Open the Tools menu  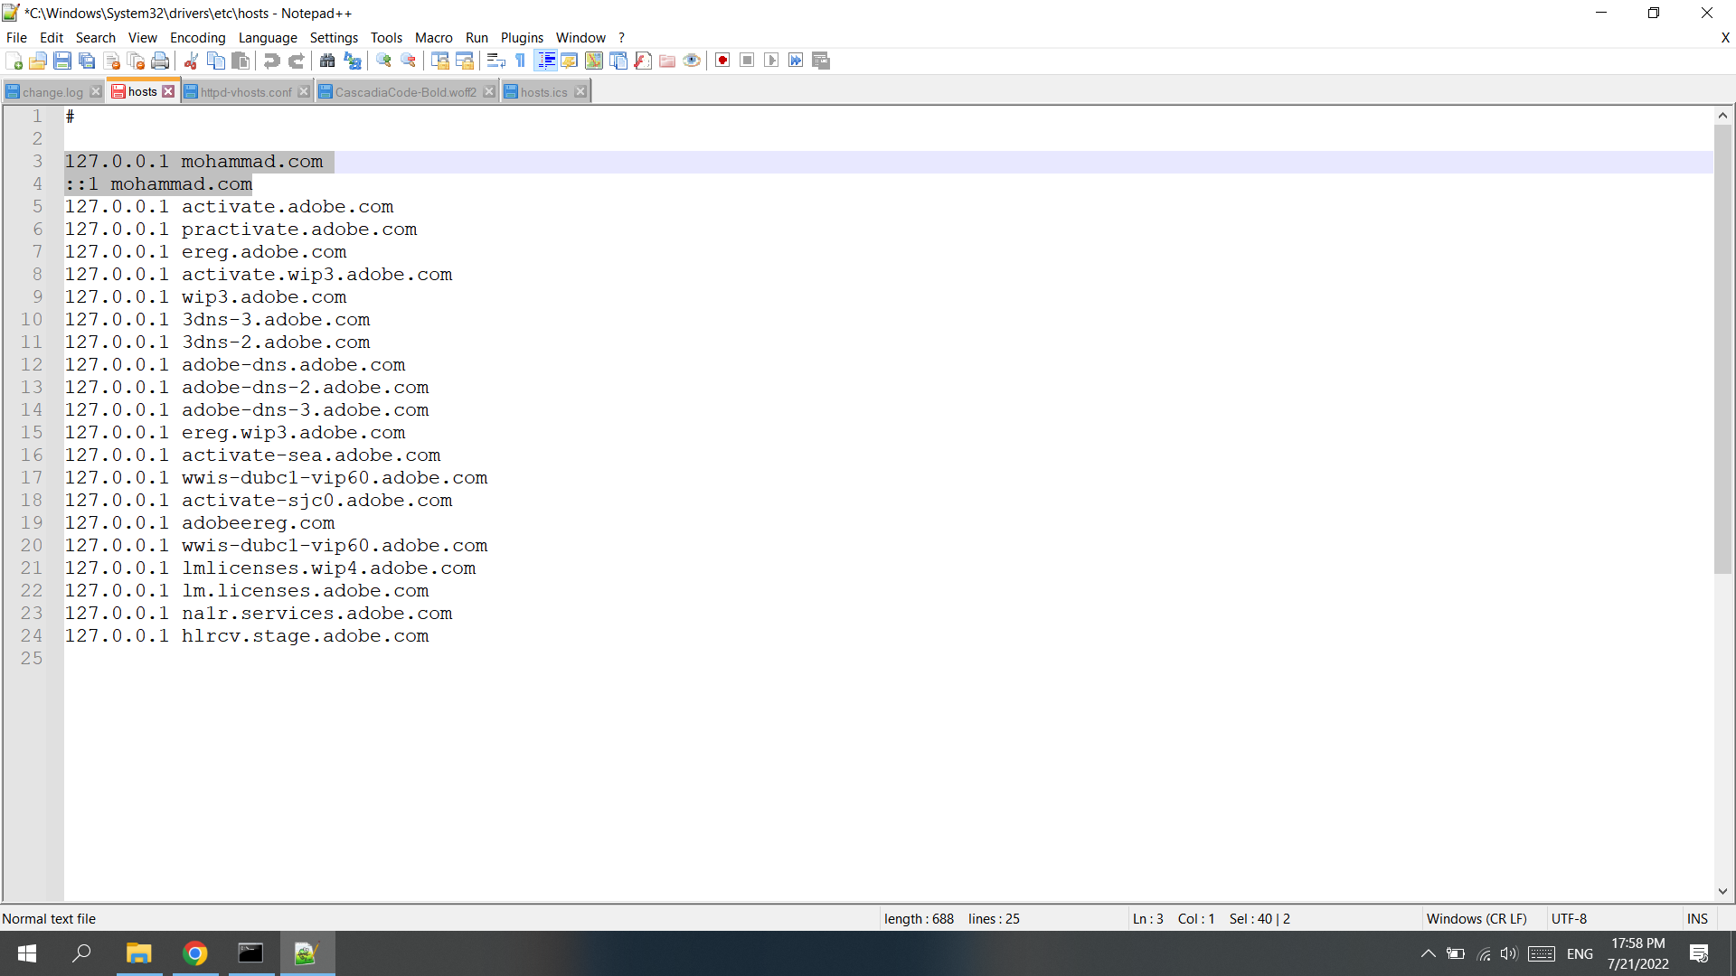pyautogui.click(x=386, y=38)
